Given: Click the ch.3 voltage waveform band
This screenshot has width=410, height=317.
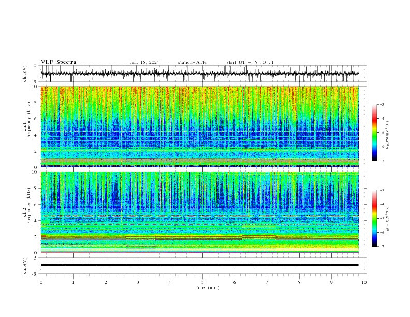Looking at the screenshot, I should [x=199, y=265].
